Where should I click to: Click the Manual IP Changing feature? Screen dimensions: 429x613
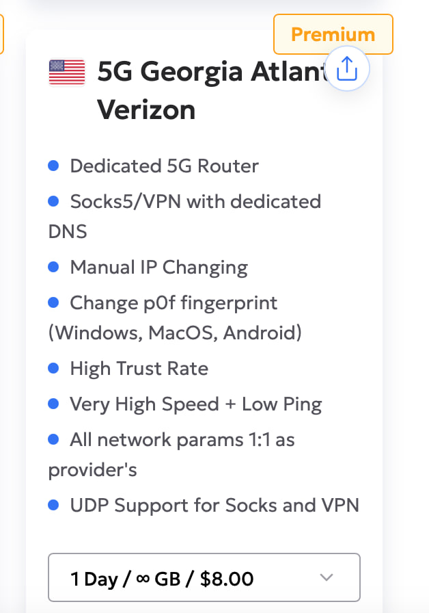(x=158, y=267)
